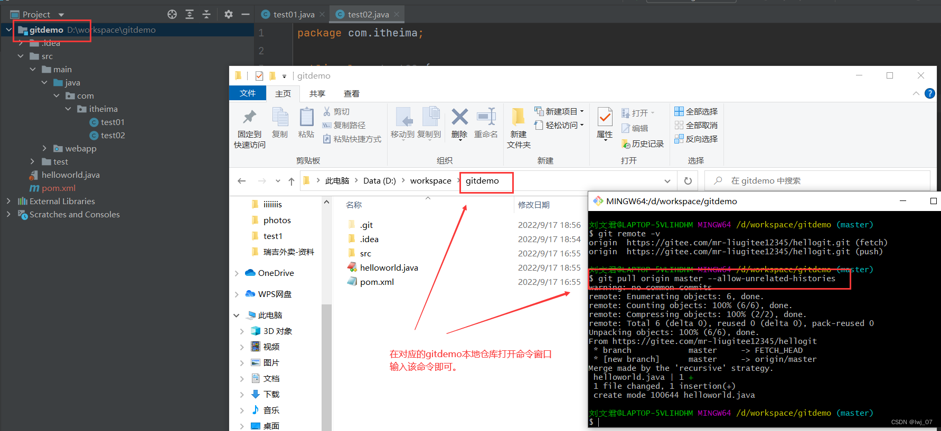Click the Locate/Select Opened File icon in Project panel

tap(172, 14)
